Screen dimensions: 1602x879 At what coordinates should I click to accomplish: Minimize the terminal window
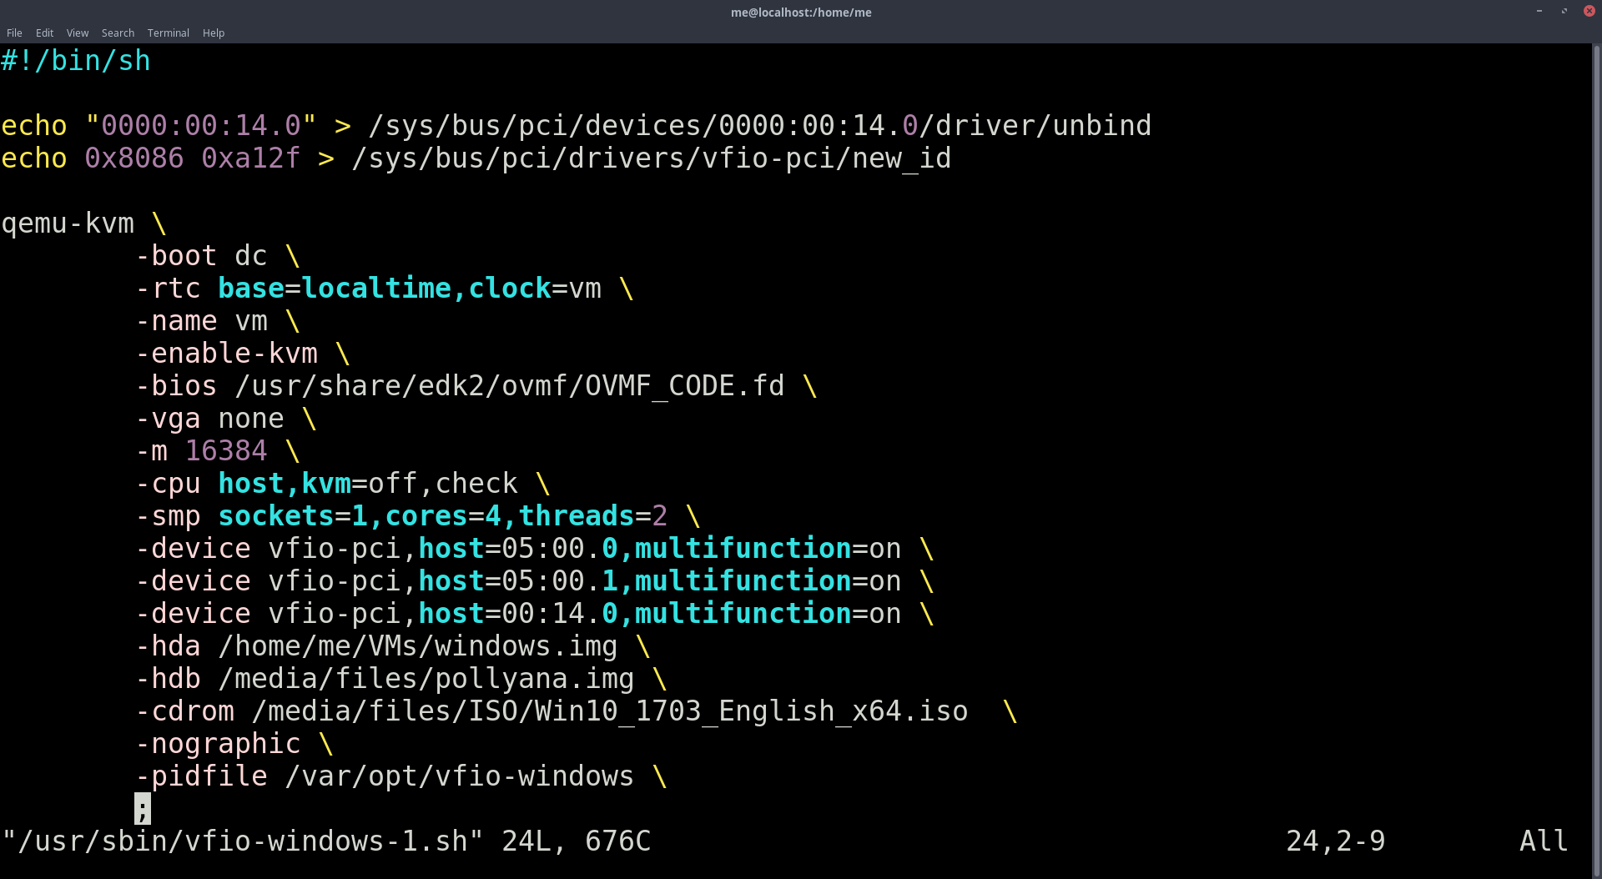tap(1539, 11)
